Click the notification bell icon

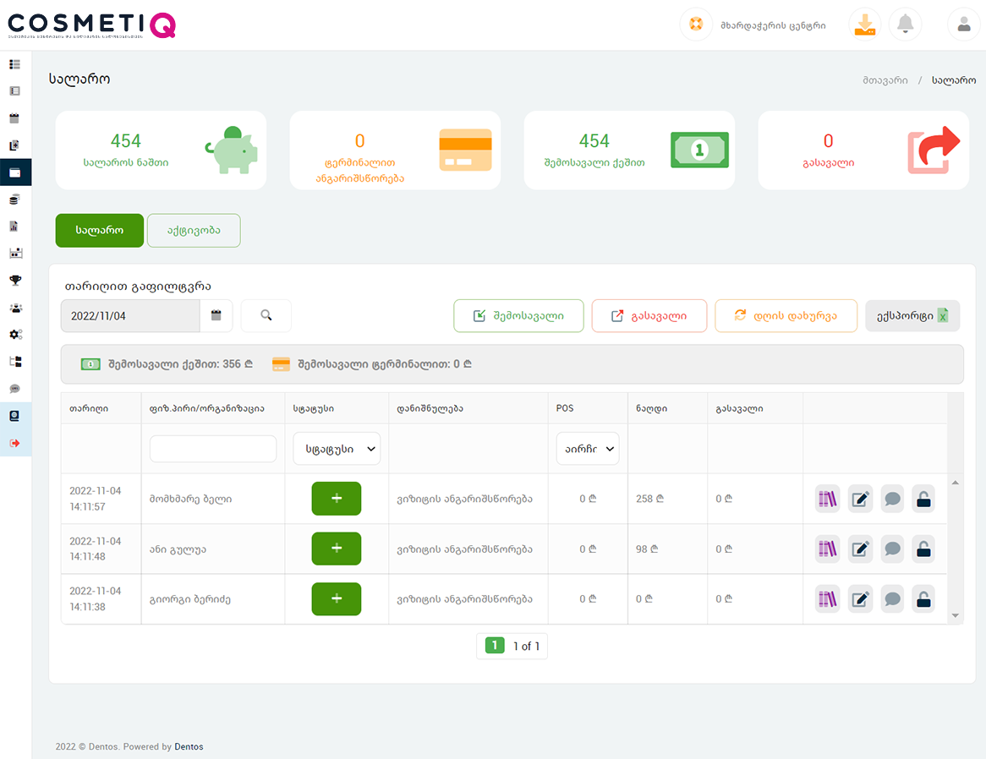[x=906, y=25]
